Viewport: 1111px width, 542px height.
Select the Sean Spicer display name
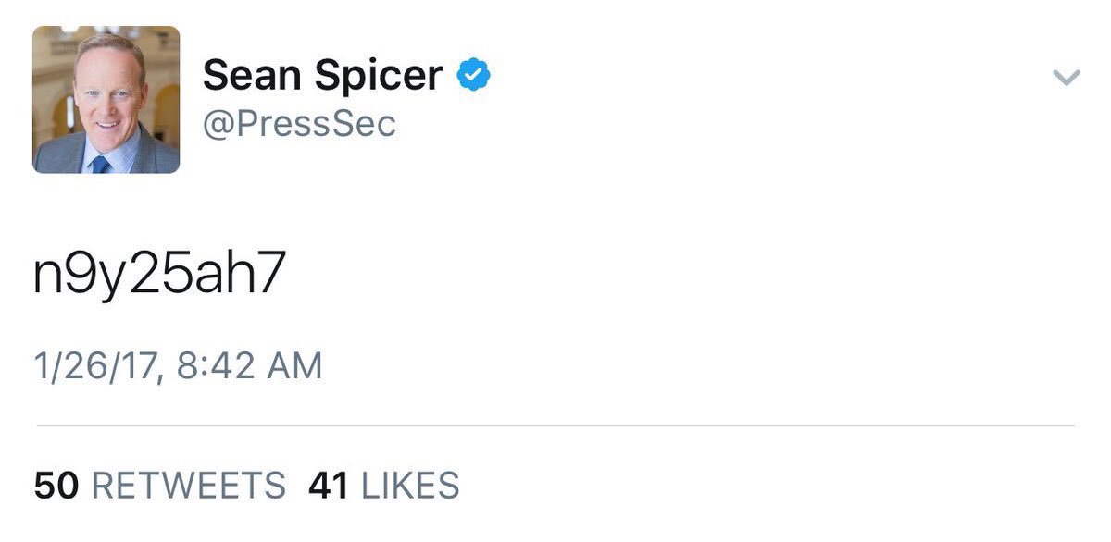[x=321, y=74]
